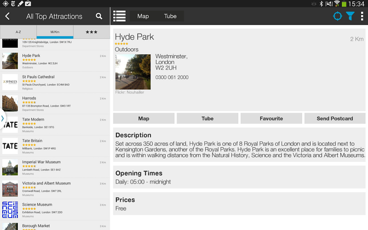The width and height of the screenshot is (368, 230).
Task: Tap the Hyde Park list thumbnail
Action: pos(10,61)
